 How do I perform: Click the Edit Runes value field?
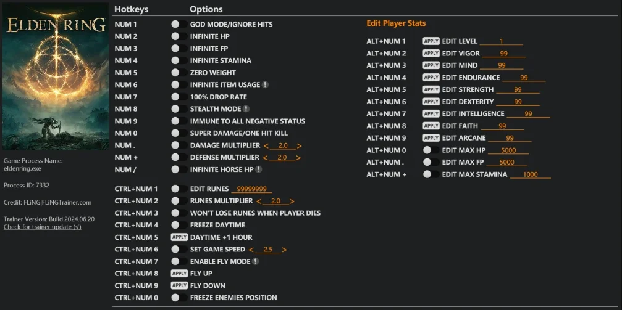(x=251, y=189)
